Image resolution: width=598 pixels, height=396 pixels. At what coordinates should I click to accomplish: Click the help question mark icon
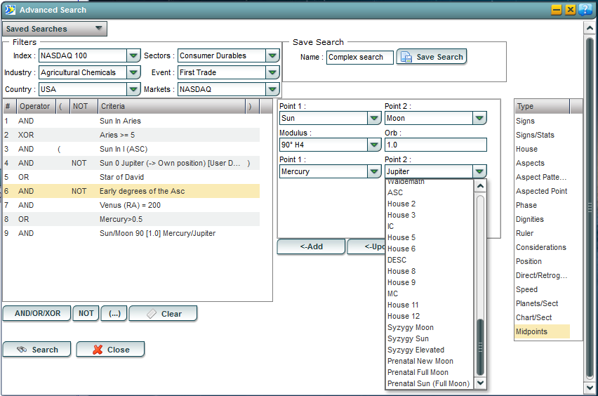coord(585,10)
